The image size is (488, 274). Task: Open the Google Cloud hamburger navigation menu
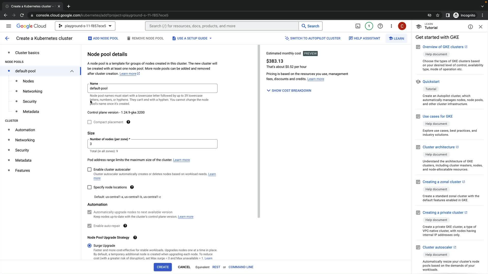(9, 26)
